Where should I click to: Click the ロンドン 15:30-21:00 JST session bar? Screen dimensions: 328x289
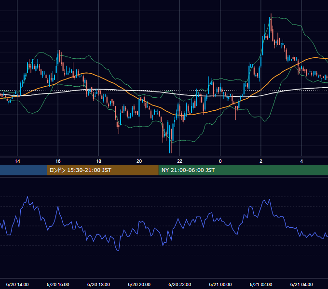(x=103, y=170)
